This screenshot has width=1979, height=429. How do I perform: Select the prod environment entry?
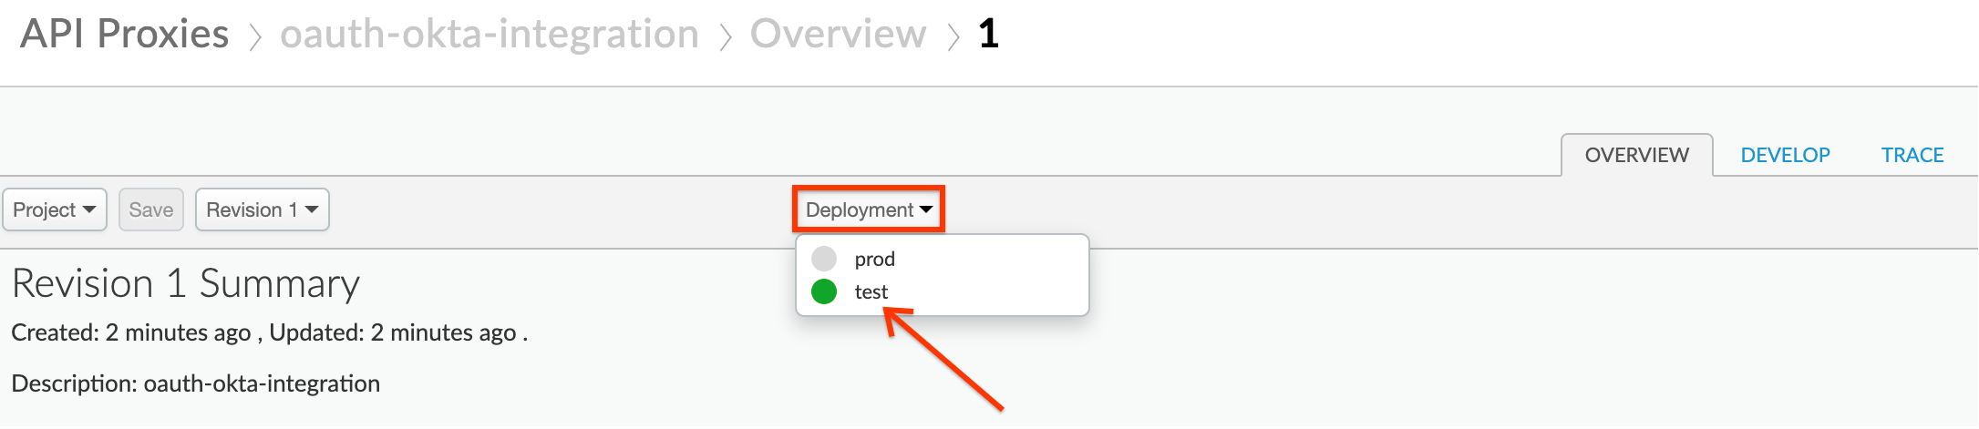click(943, 259)
